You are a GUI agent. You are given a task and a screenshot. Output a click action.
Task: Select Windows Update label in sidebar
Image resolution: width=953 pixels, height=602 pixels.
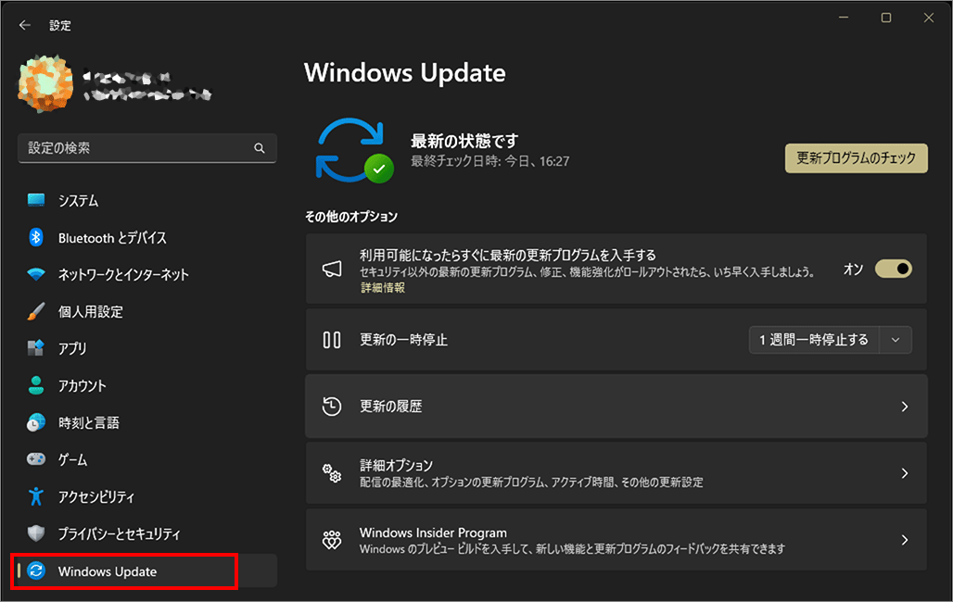108,571
